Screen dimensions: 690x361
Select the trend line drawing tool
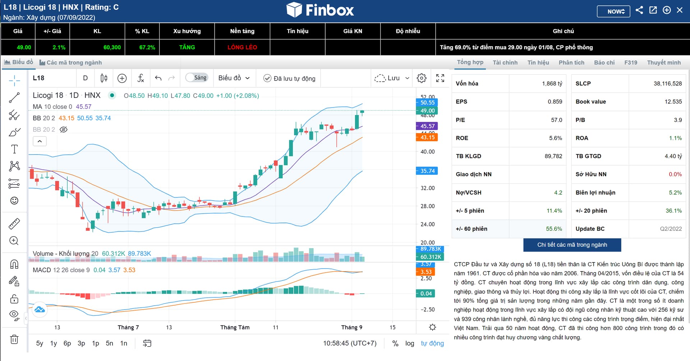click(14, 97)
